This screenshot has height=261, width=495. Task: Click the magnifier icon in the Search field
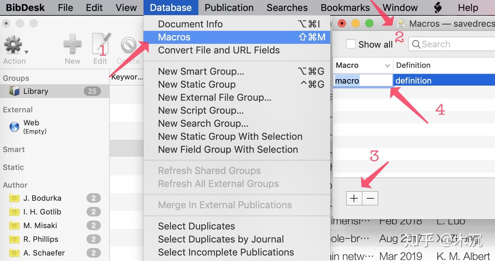pos(416,44)
